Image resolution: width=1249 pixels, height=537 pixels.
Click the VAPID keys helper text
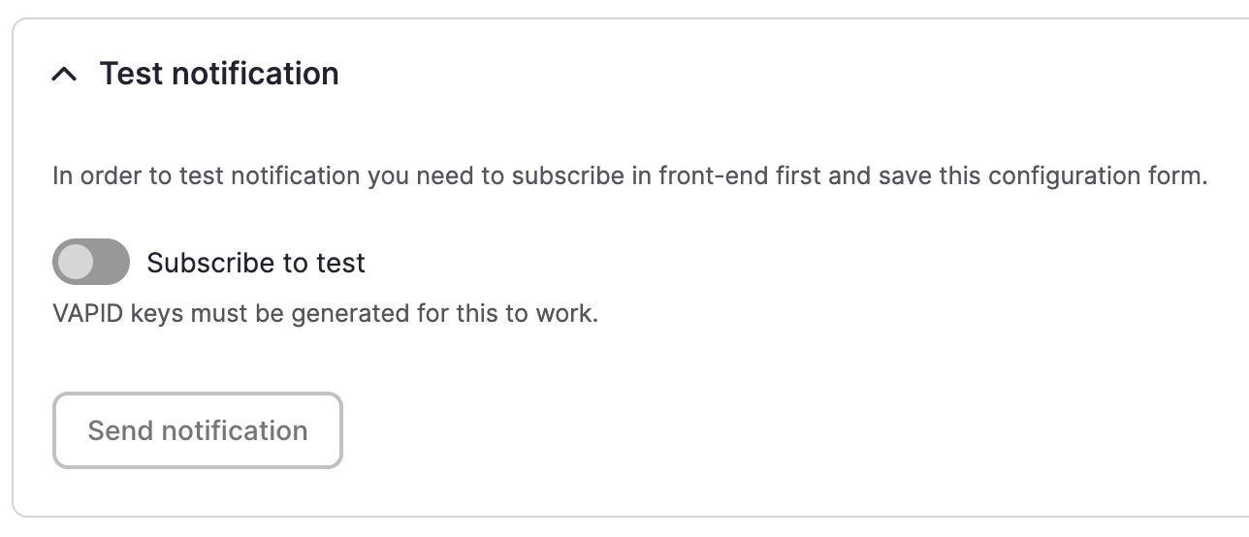[x=325, y=314]
